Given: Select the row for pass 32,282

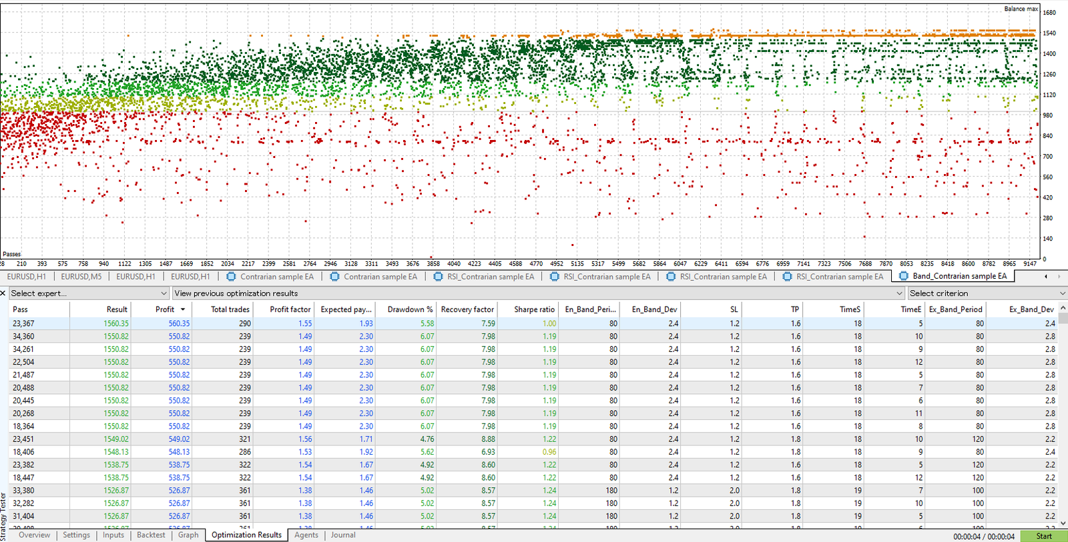Looking at the screenshot, I should tap(534, 503).
